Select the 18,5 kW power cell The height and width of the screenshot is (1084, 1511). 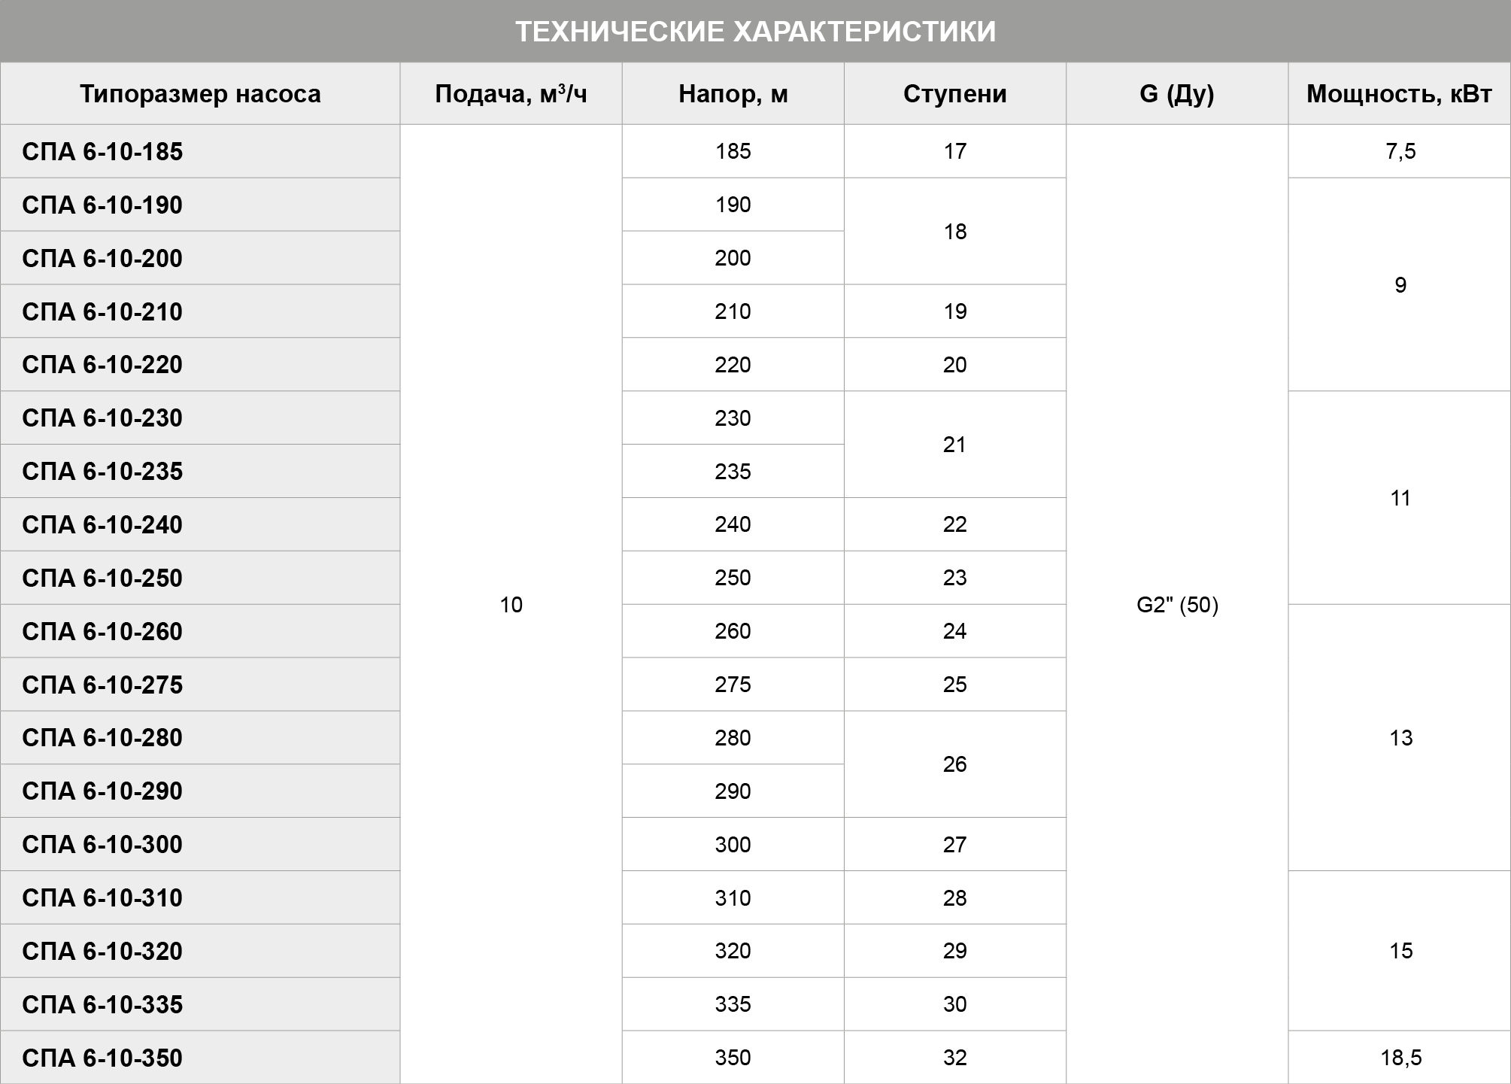(1400, 1058)
